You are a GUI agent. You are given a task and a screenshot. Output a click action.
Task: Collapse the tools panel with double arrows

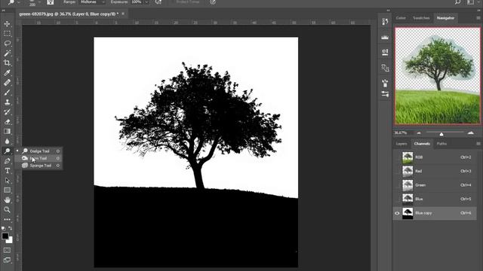3,11
